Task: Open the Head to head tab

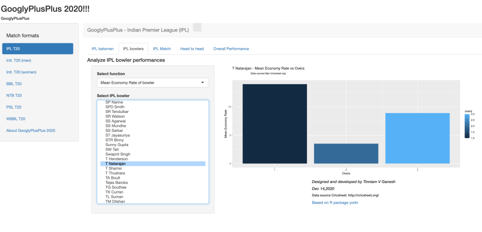Action: coord(192,48)
